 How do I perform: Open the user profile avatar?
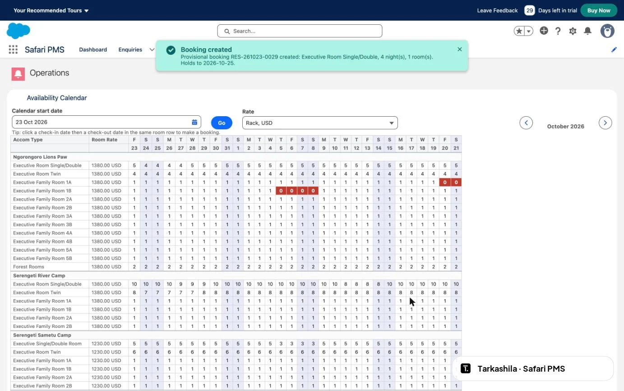(607, 31)
